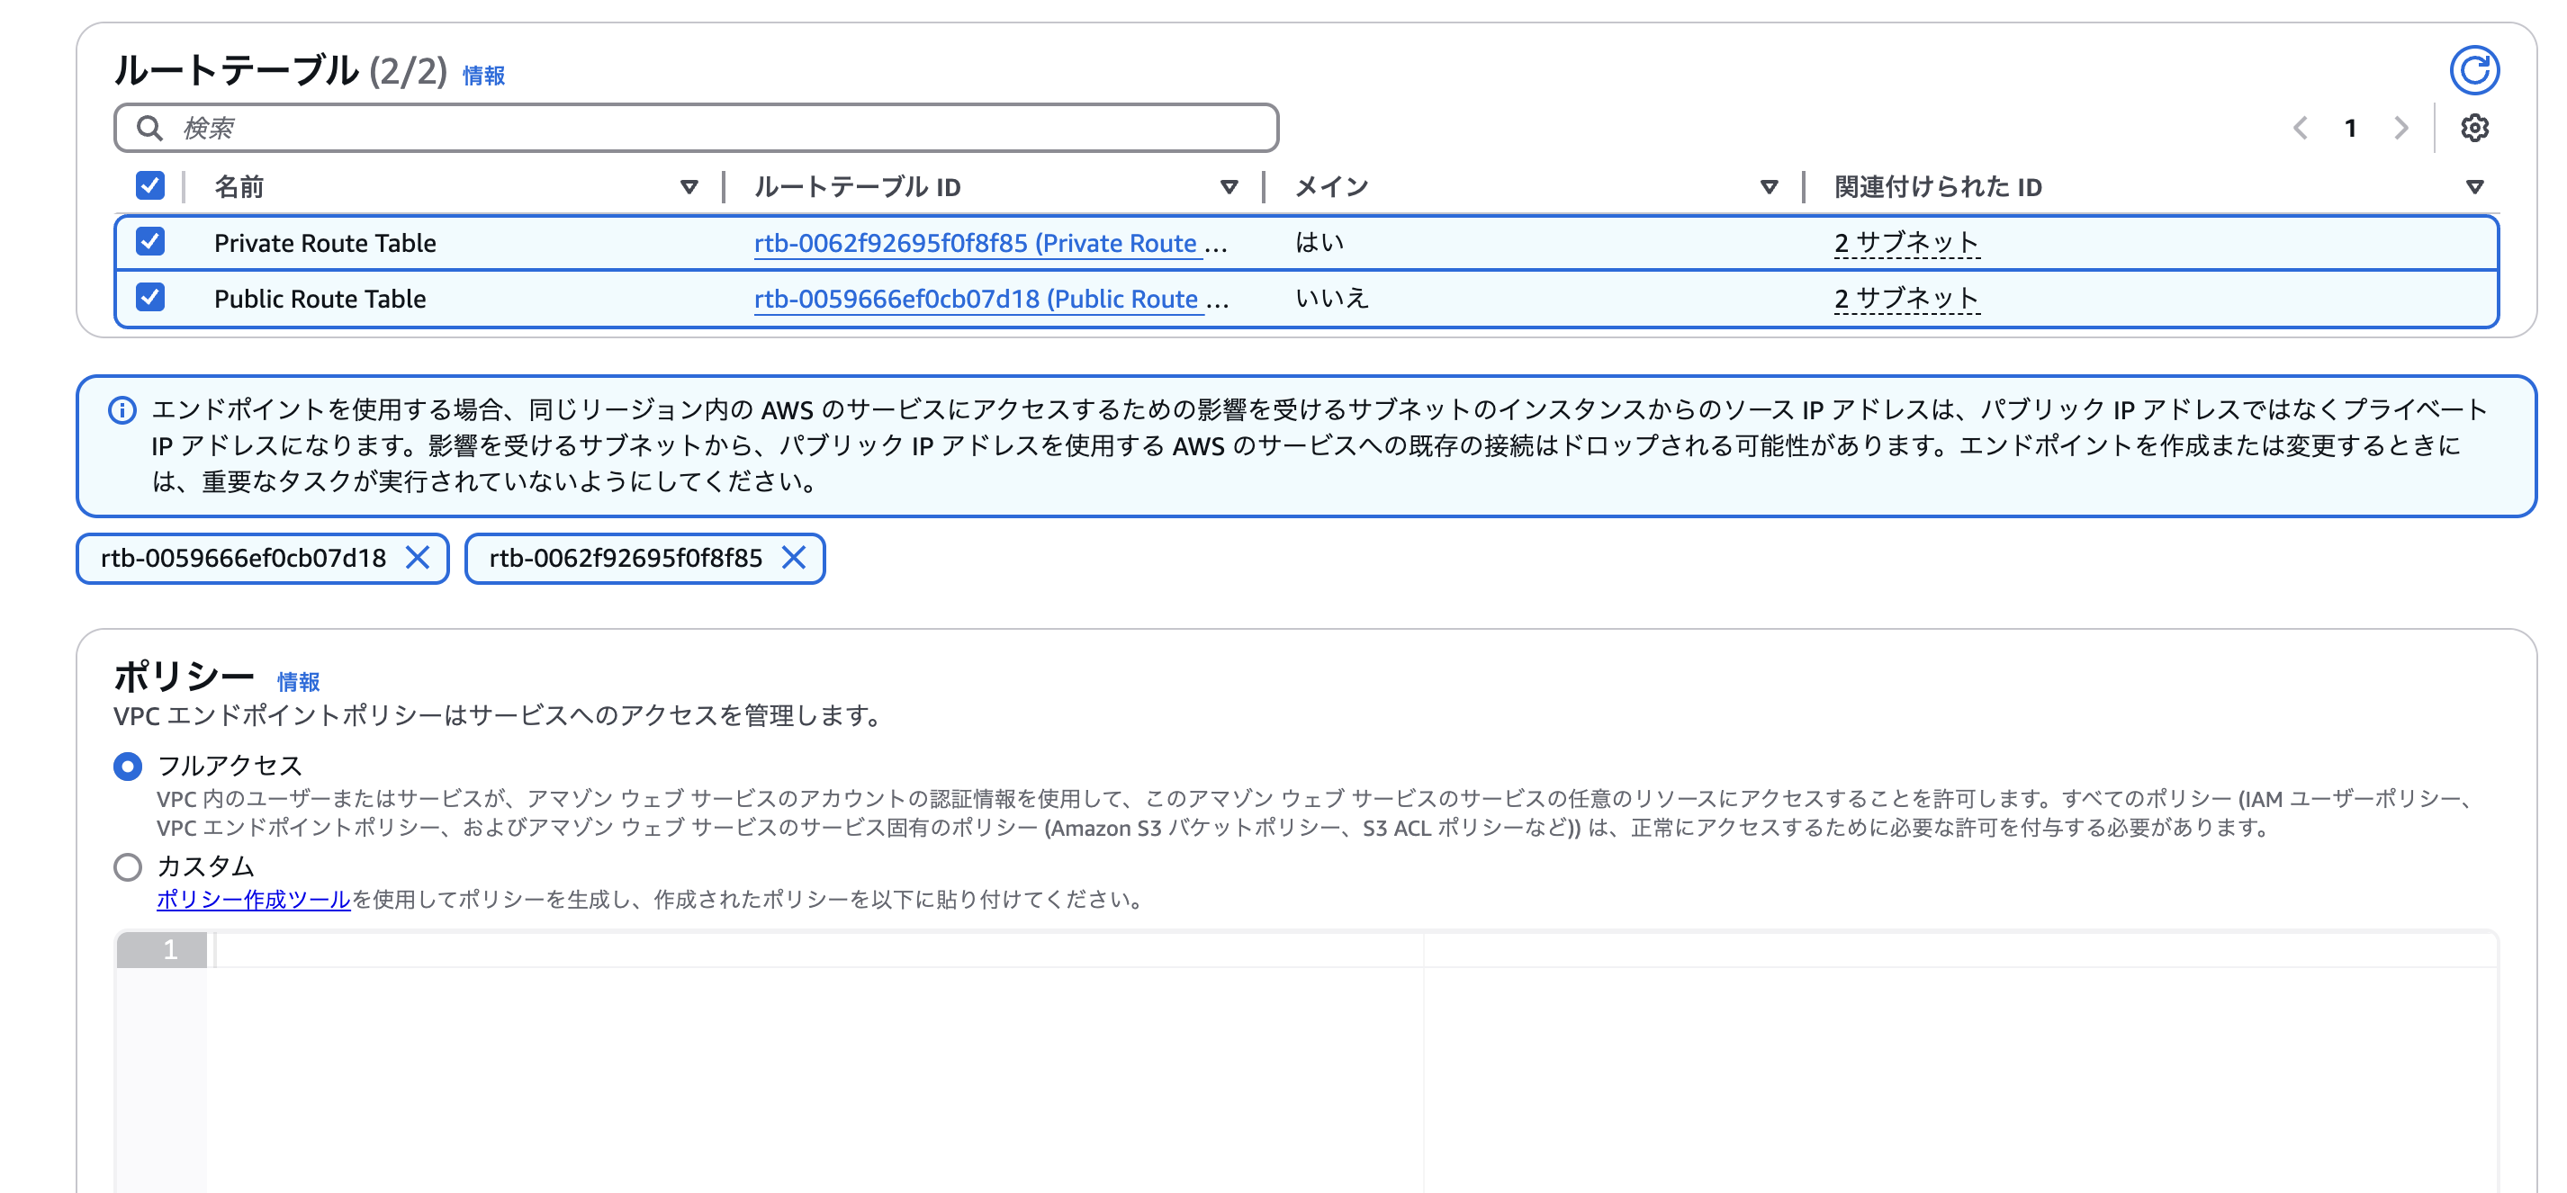Screen dimensions: 2567x1193
Task: Sort by the 名前 column arrow
Action: tap(688, 187)
